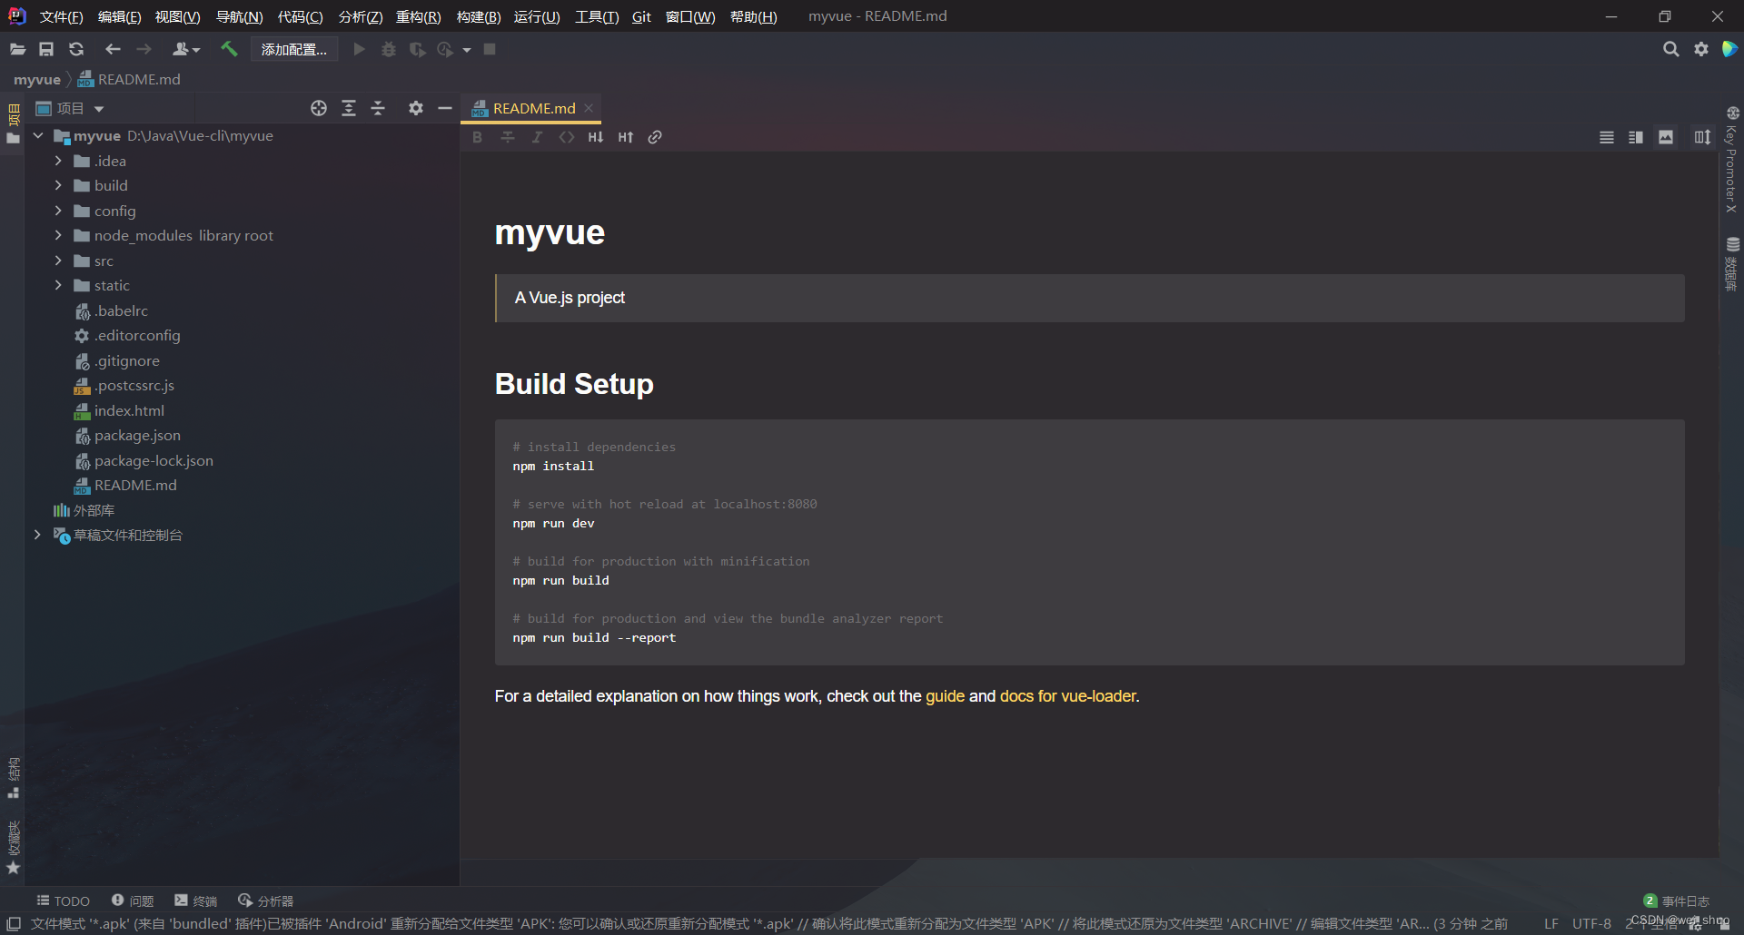Apply strikethrough formatting in markdown toolbar
Image resolution: width=1744 pixels, height=935 pixels.
click(508, 137)
